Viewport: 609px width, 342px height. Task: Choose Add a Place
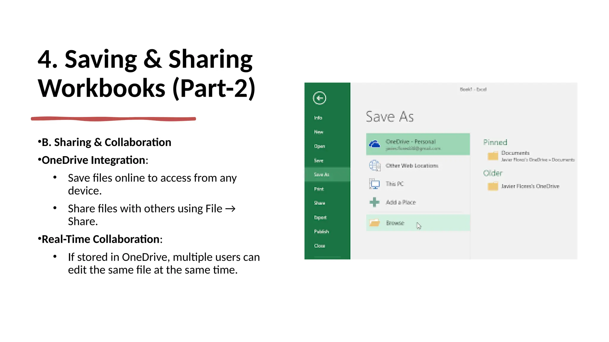click(x=401, y=202)
